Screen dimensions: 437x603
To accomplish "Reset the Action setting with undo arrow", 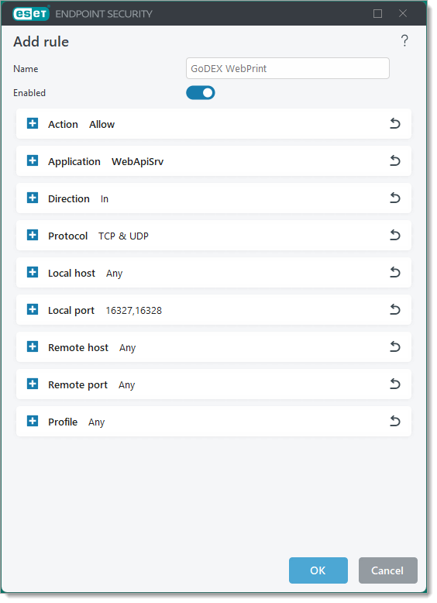I will click(x=394, y=123).
